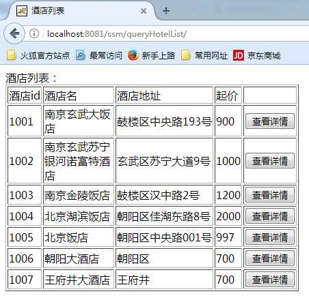This screenshot has width=309, height=298.
Task: Select the 北京饭店 name cell
Action: pos(79,237)
